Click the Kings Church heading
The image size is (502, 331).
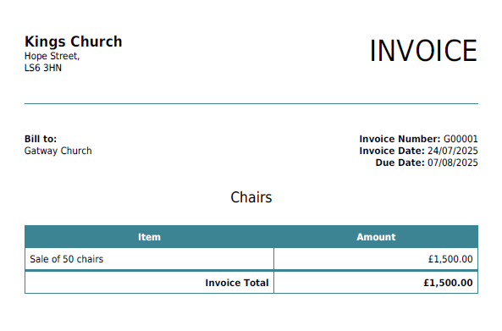click(x=74, y=42)
